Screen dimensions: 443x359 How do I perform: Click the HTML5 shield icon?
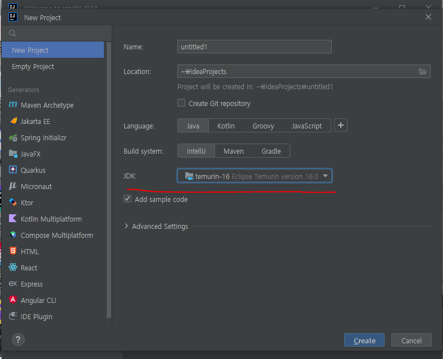click(13, 251)
